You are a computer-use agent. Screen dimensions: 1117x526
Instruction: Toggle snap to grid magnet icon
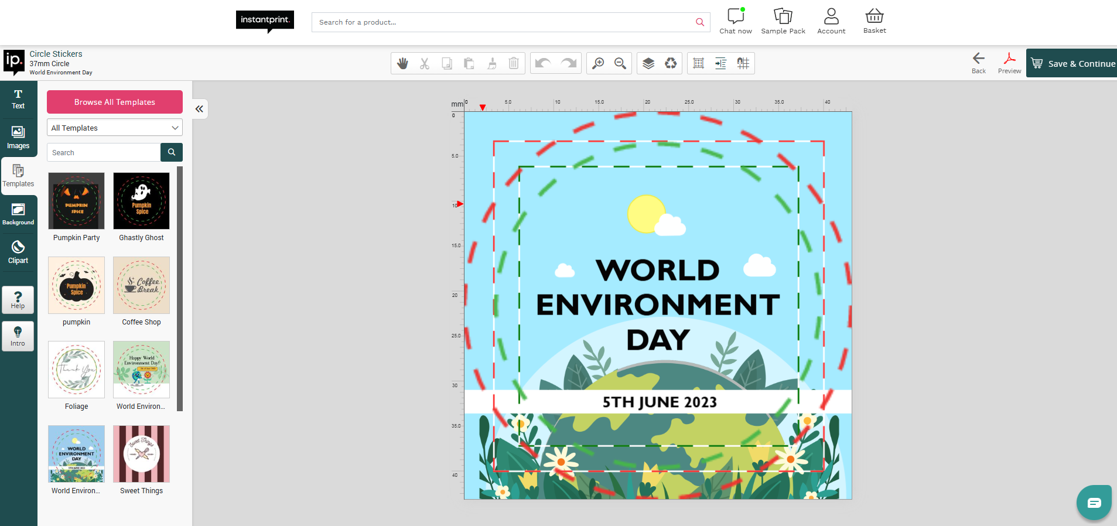click(x=743, y=63)
